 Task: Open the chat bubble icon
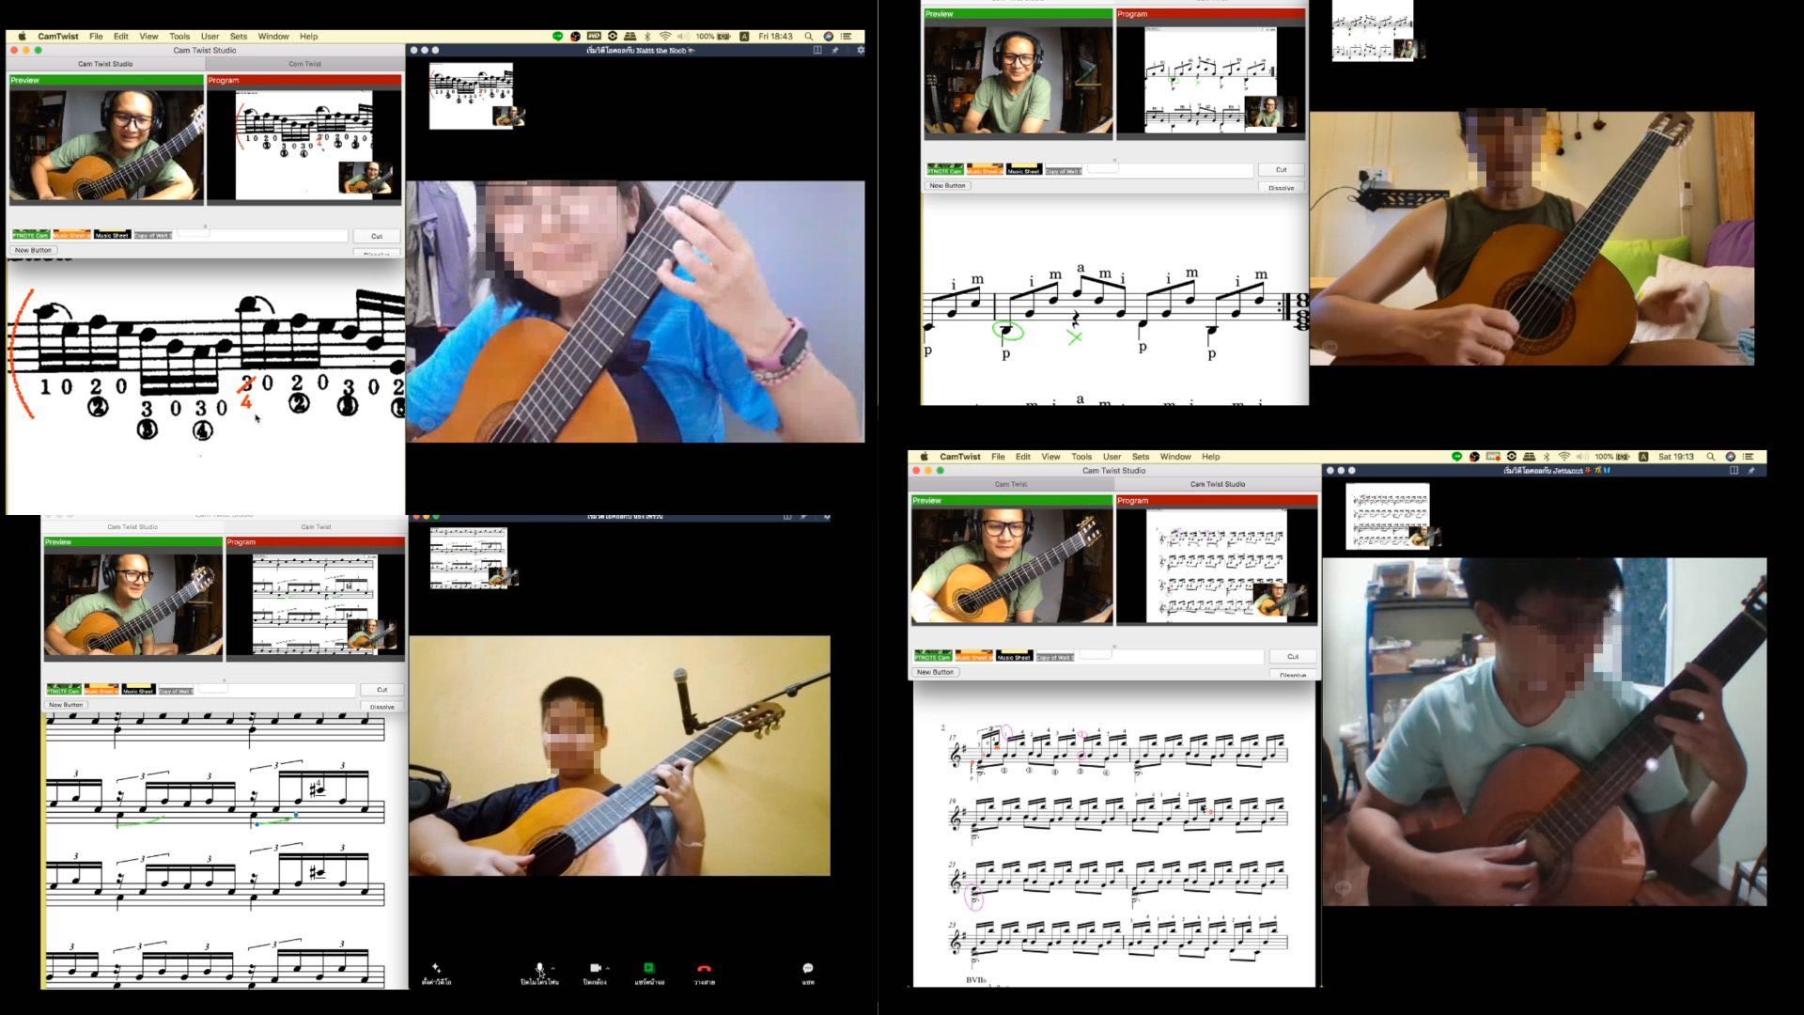point(808,968)
